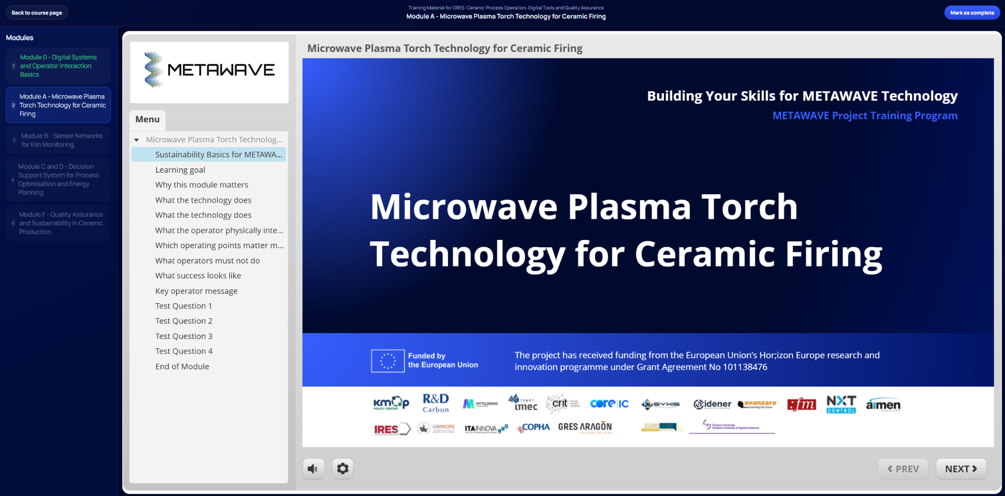The width and height of the screenshot is (1005, 496).
Task: Click the Tampere University logo
Action: pos(732,427)
